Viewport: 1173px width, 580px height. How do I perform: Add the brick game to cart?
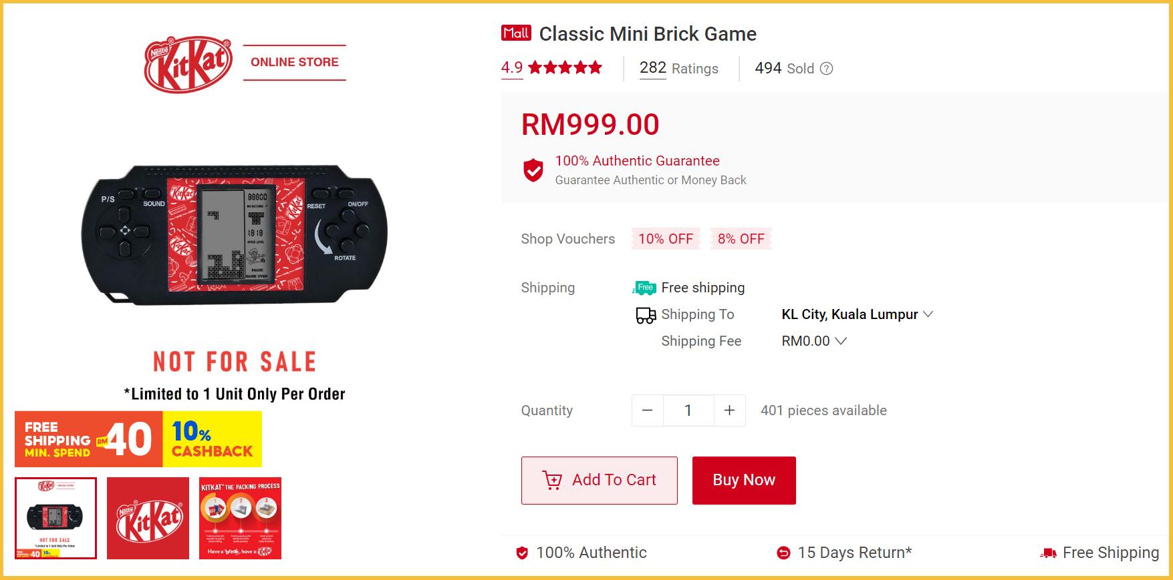tap(599, 480)
